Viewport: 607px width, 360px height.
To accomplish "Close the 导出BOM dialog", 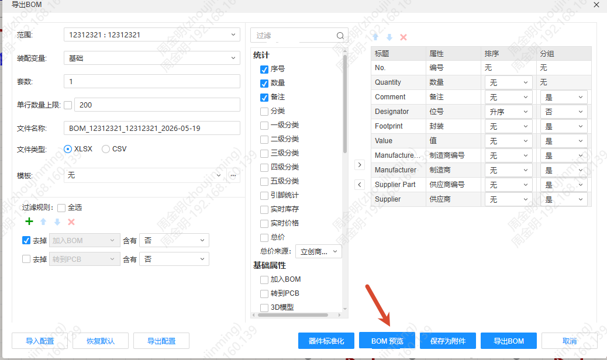I will tap(596, 5).
